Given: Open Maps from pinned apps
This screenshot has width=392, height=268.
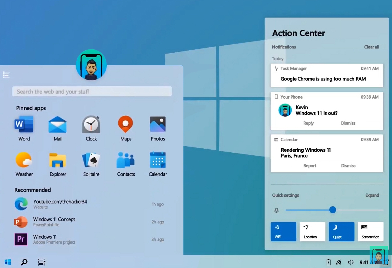Looking at the screenshot, I should (x=126, y=125).
